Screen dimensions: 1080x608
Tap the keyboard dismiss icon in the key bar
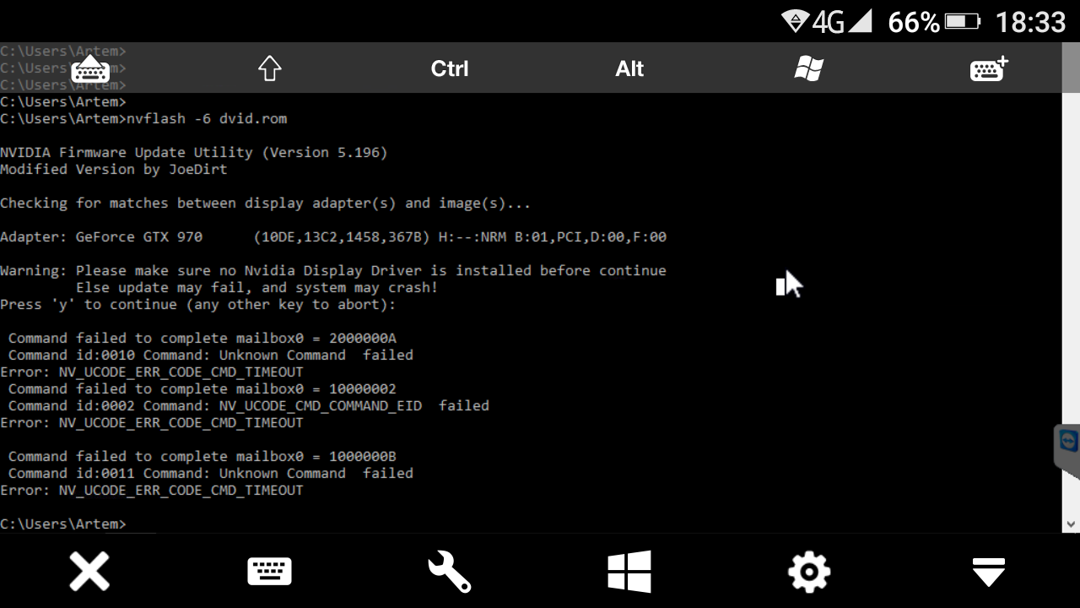point(90,68)
